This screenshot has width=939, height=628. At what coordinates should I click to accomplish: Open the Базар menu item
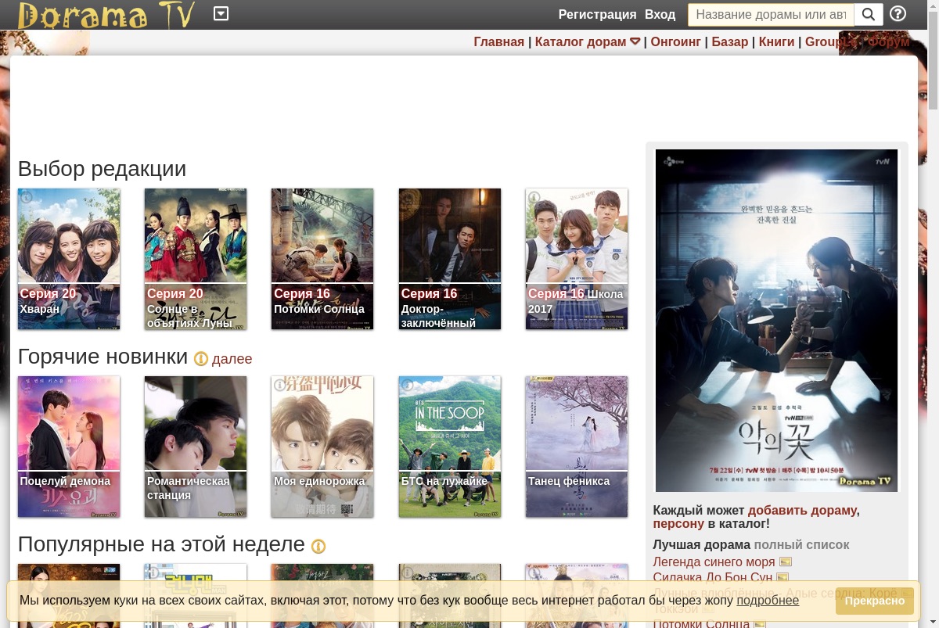coord(730,42)
